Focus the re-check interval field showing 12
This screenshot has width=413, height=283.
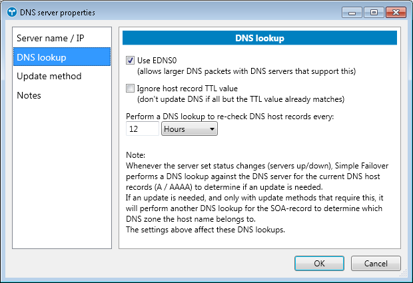pos(142,129)
